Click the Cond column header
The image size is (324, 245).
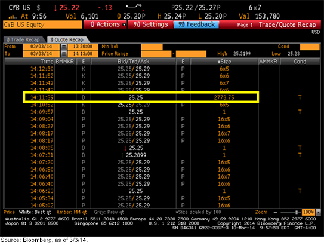tap(300, 62)
